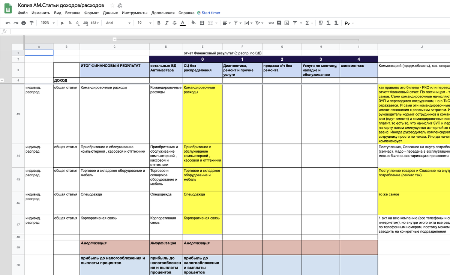Choose the cell fill color
Screen dimensions: 450x275
click(193, 23)
